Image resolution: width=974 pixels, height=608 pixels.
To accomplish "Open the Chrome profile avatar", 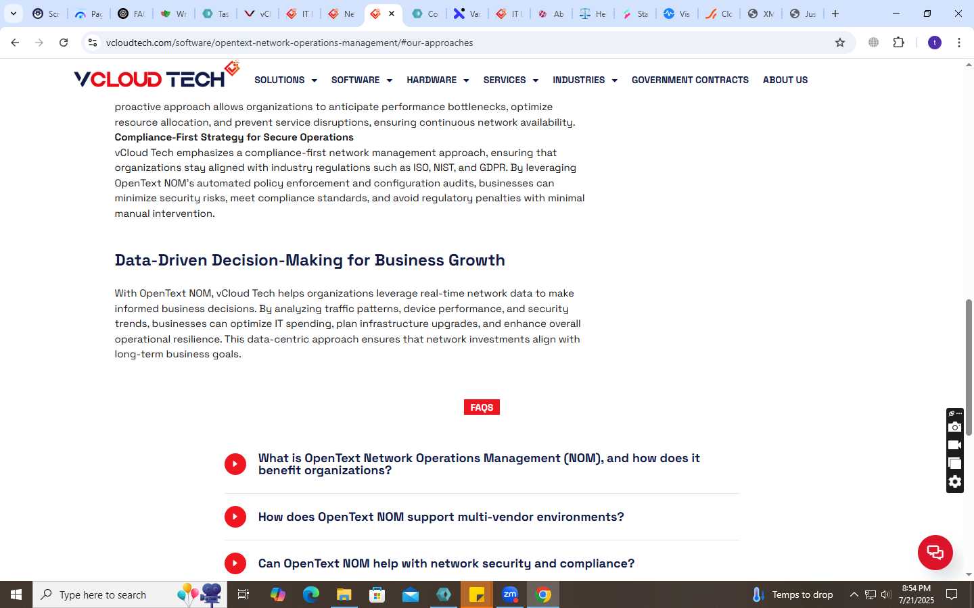I will point(935,43).
